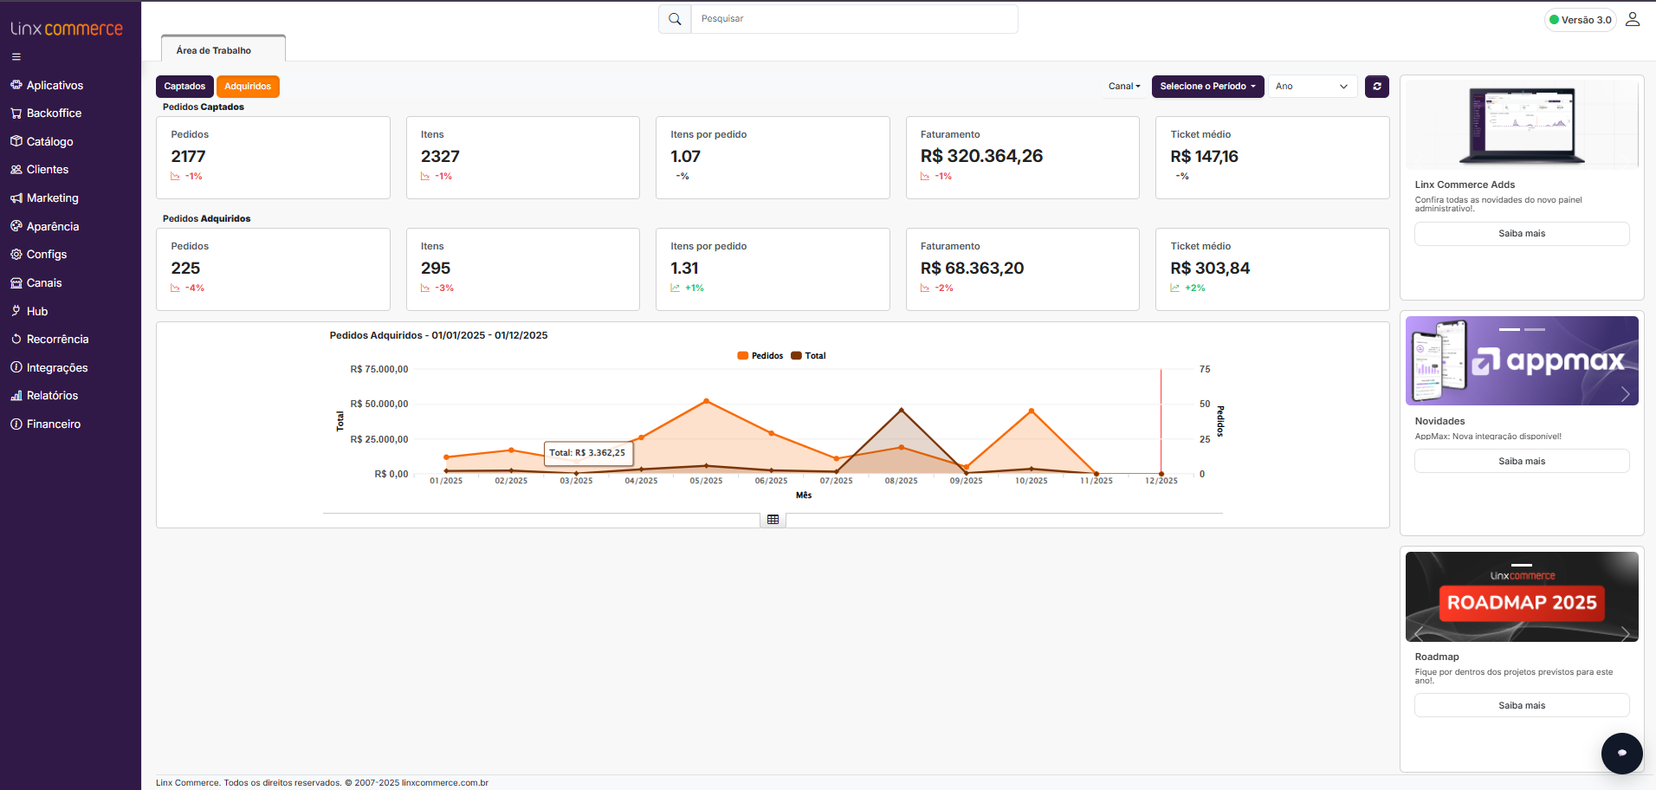
Task: Open the chart data table icon
Action: (x=773, y=520)
